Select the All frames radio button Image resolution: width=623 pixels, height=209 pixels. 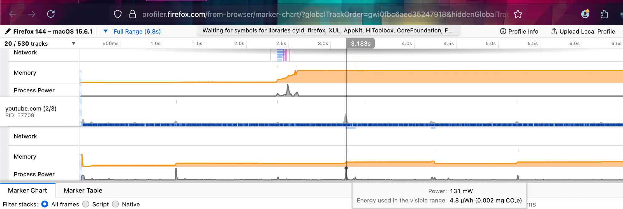click(45, 204)
